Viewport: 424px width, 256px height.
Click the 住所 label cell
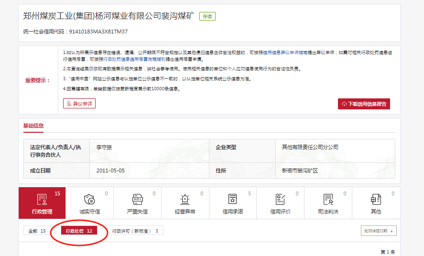[242, 171]
